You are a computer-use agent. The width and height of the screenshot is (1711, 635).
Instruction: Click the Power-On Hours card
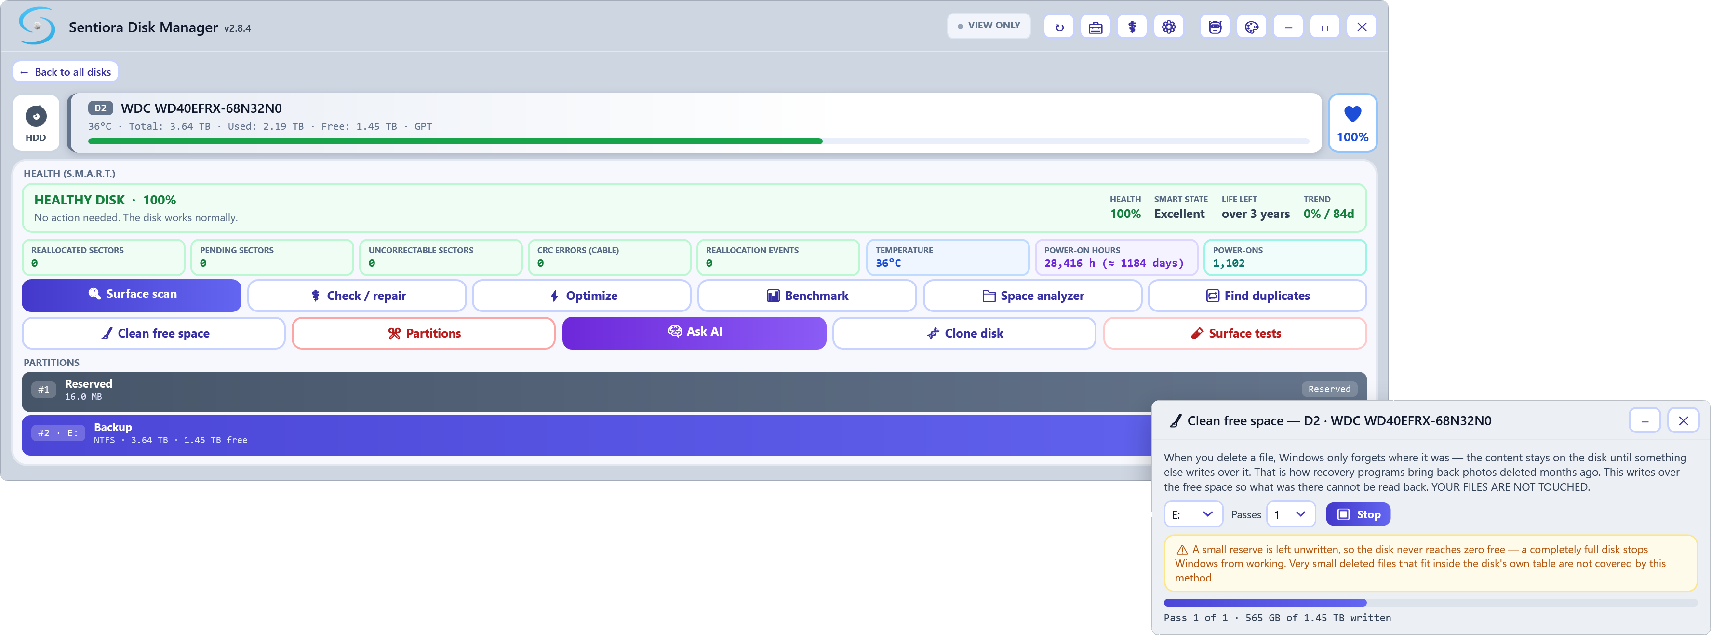(x=1117, y=258)
